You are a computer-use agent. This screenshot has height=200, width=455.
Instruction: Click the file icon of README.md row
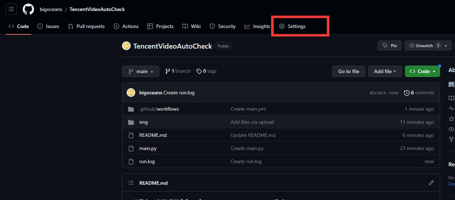[131, 135]
